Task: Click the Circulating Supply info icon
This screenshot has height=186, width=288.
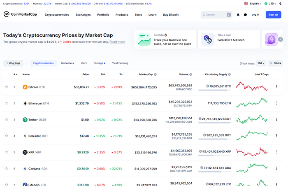Action: point(230,74)
